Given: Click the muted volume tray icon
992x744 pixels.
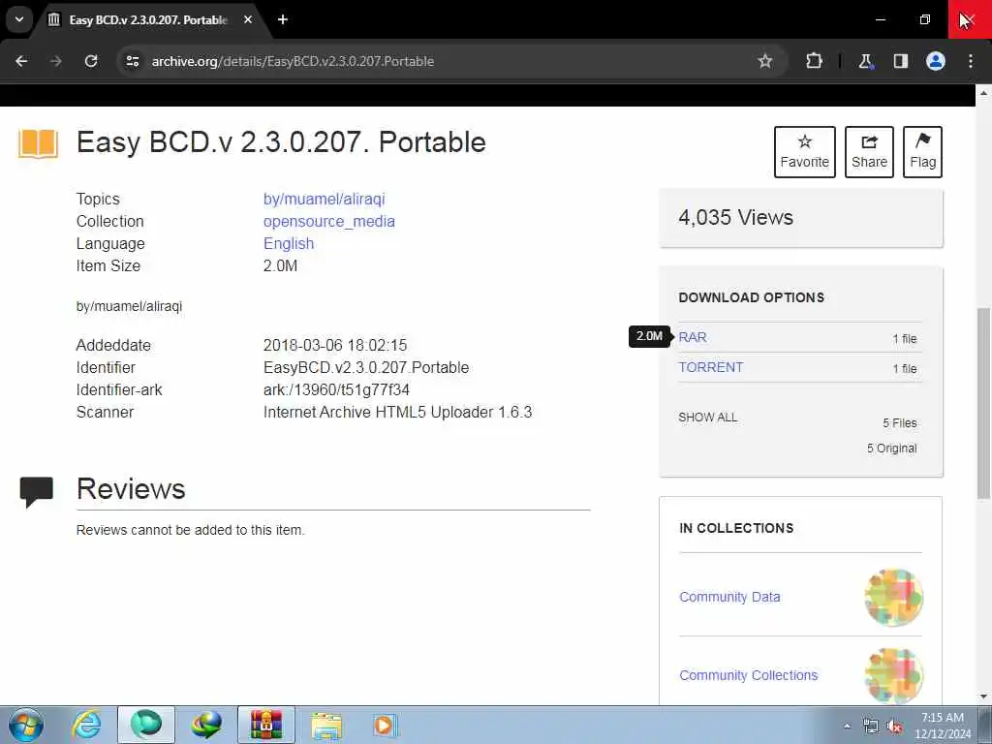Looking at the screenshot, I should 894,727.
